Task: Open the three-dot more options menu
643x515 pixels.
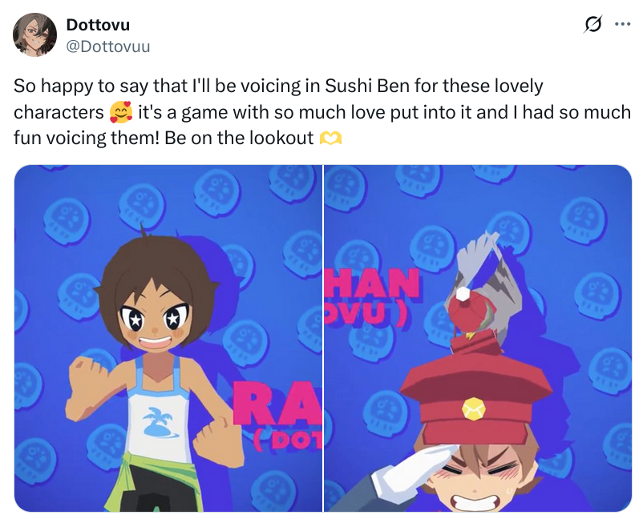Action: click(622, 24)
